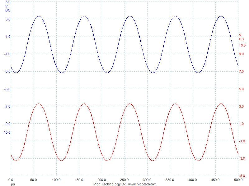The height and width of the screenshot is (186, 249).
Task: Click the red -3.0 label on right axis
Action: coord(242,159)
